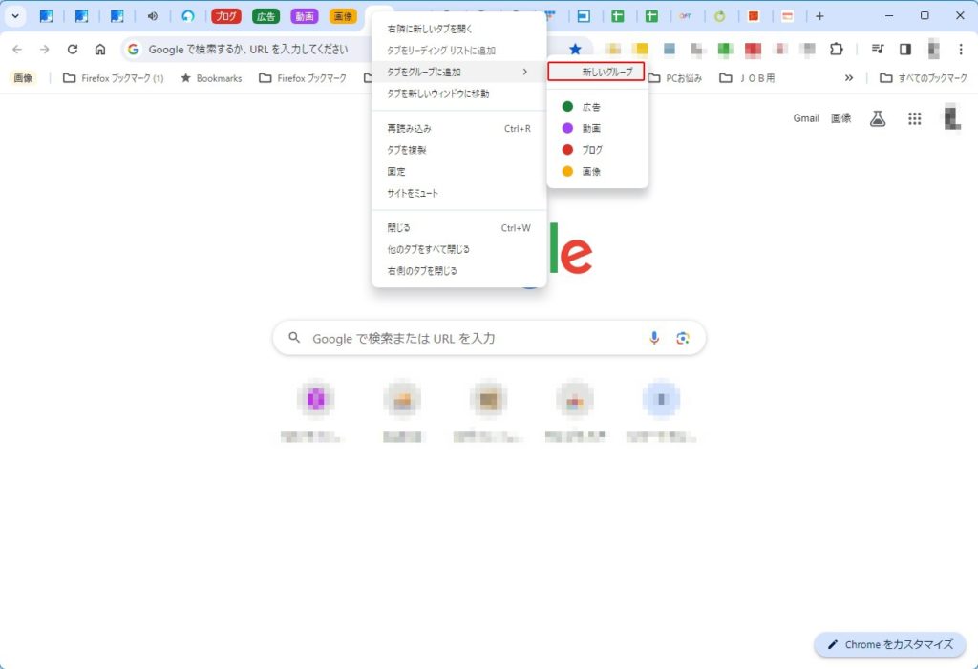The height and width of the screenshot is (669, 978).
Task: Add tab to purple 動画 group
Action: 591,128
